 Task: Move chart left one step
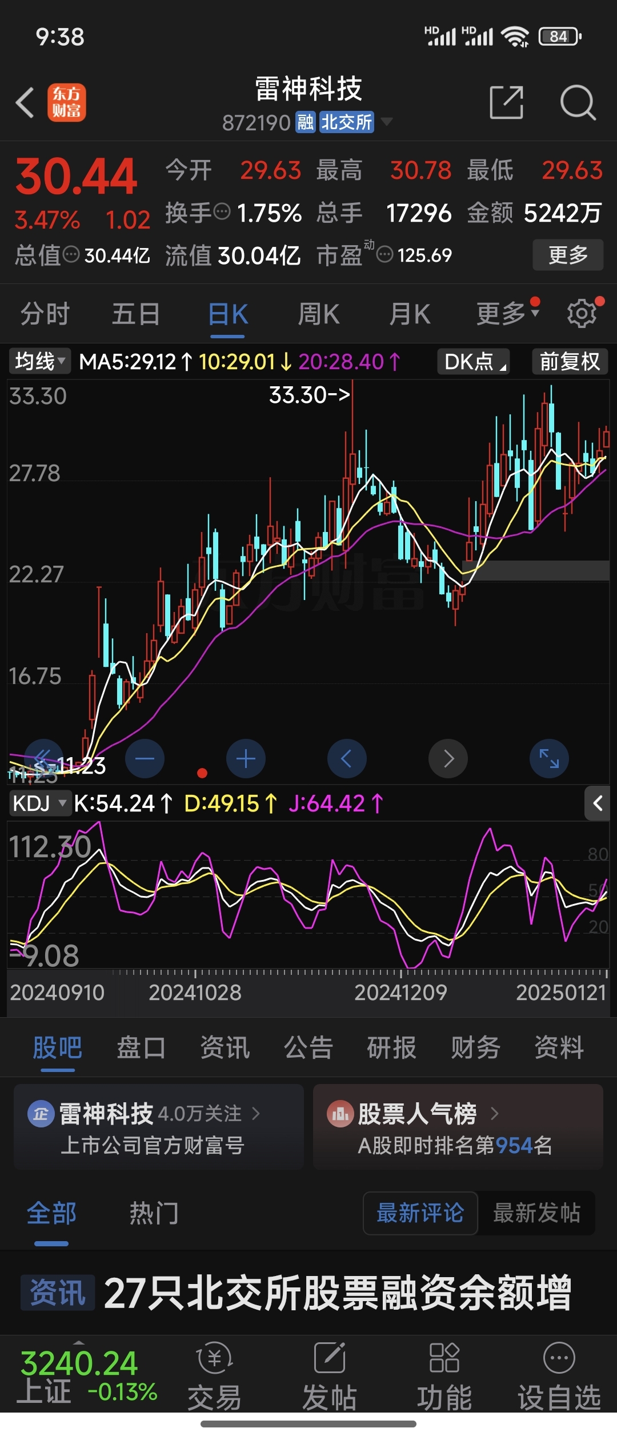click(x=347, y=759)
